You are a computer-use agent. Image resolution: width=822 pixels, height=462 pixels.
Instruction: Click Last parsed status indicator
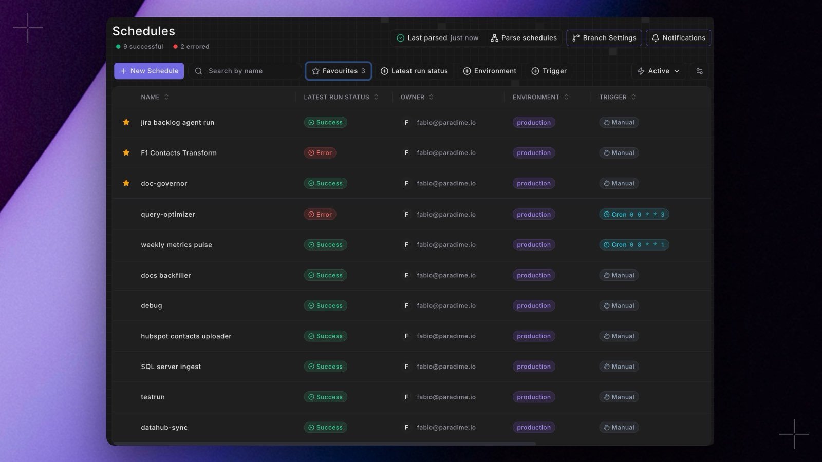(437, 38)
